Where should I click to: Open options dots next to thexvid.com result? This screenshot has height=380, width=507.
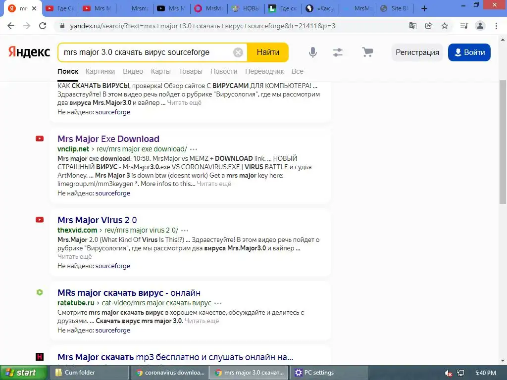[x=185, y=231]
